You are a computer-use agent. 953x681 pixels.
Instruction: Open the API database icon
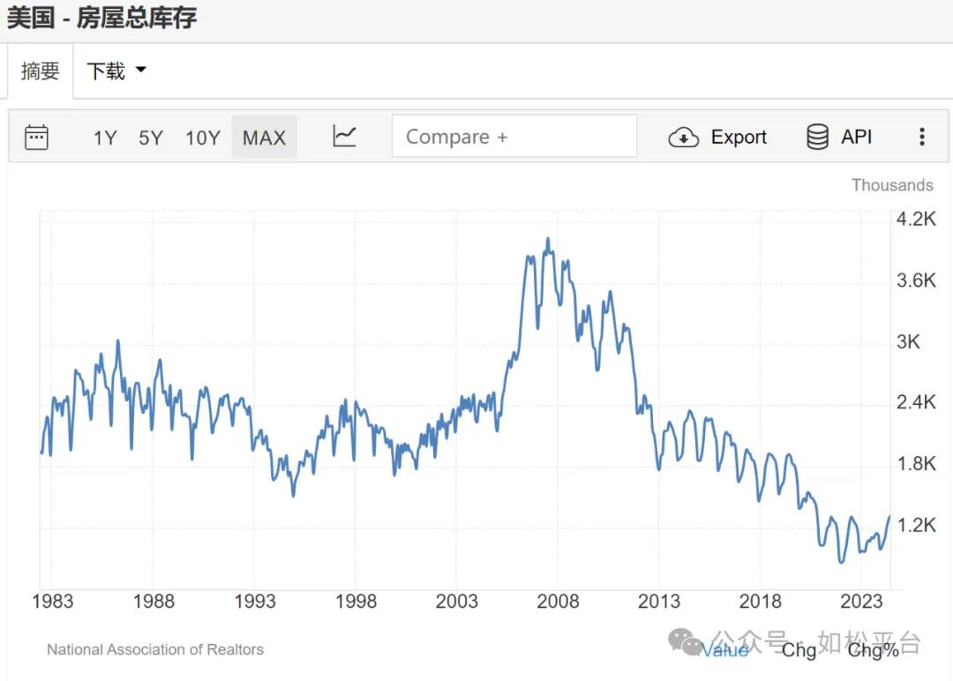coord(817,137)
